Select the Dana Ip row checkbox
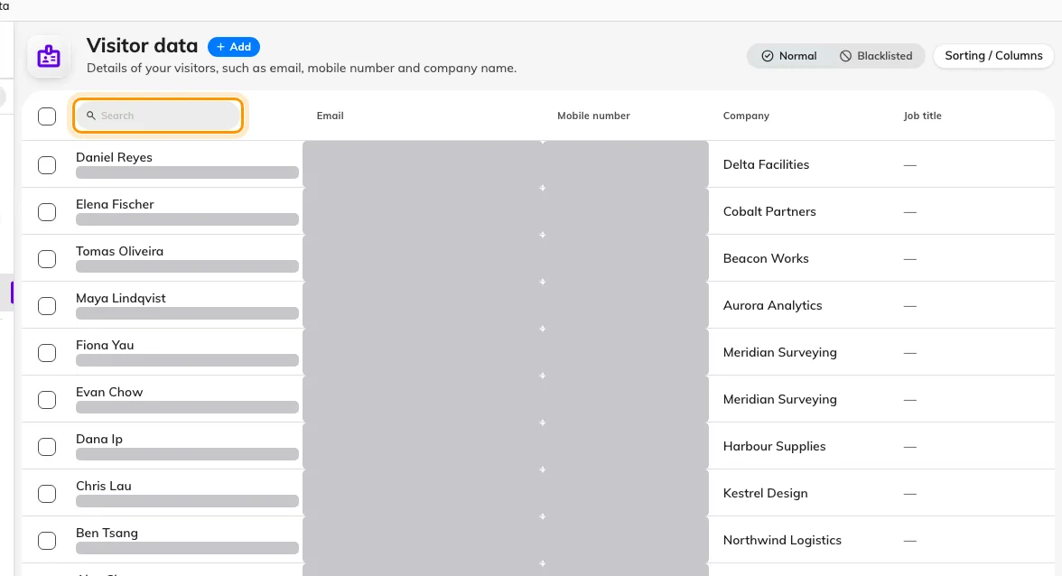 click(x=47, y=447)
